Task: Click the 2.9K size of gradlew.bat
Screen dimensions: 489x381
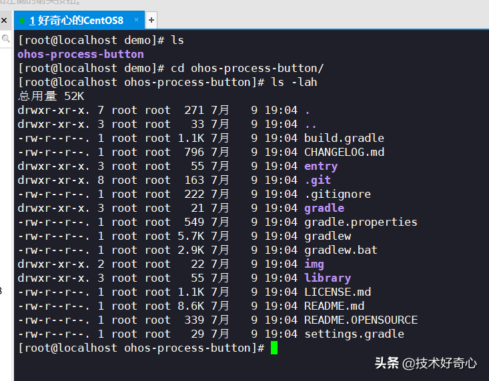Action: click(191, 250)
